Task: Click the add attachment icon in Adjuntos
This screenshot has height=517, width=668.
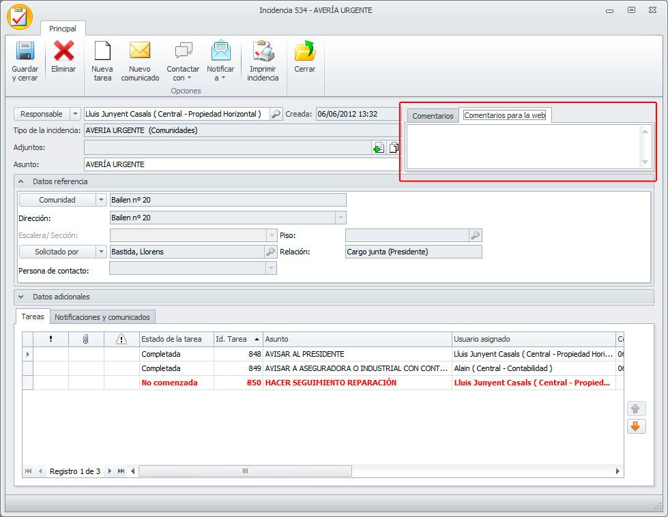Action: [x=378, y=147]
